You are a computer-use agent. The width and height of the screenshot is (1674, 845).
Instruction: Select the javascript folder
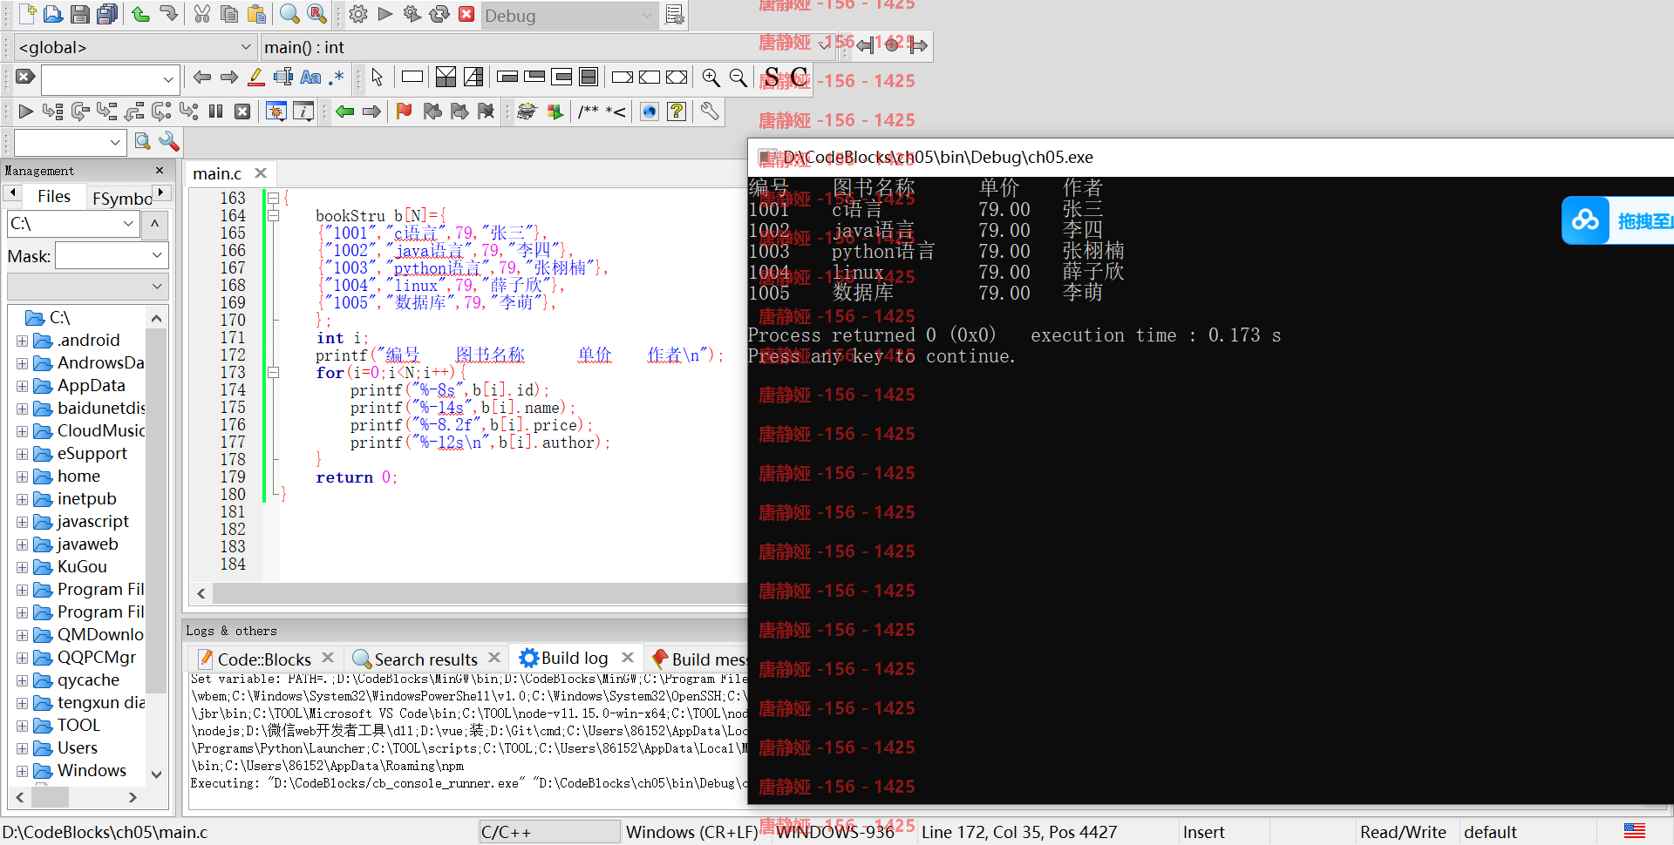(x=92, y=522)
